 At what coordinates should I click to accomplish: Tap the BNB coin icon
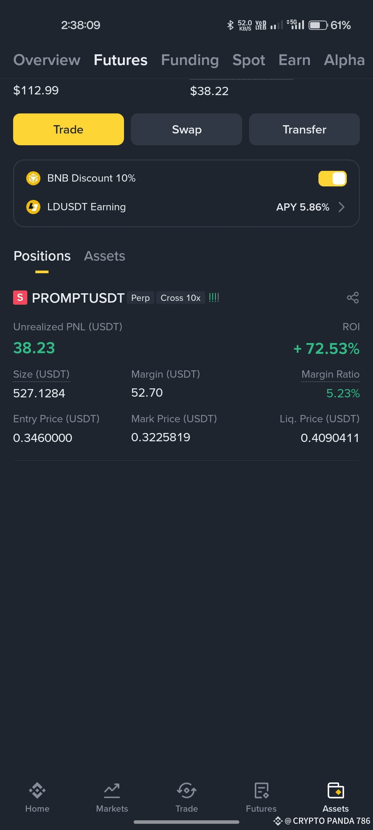34,178
